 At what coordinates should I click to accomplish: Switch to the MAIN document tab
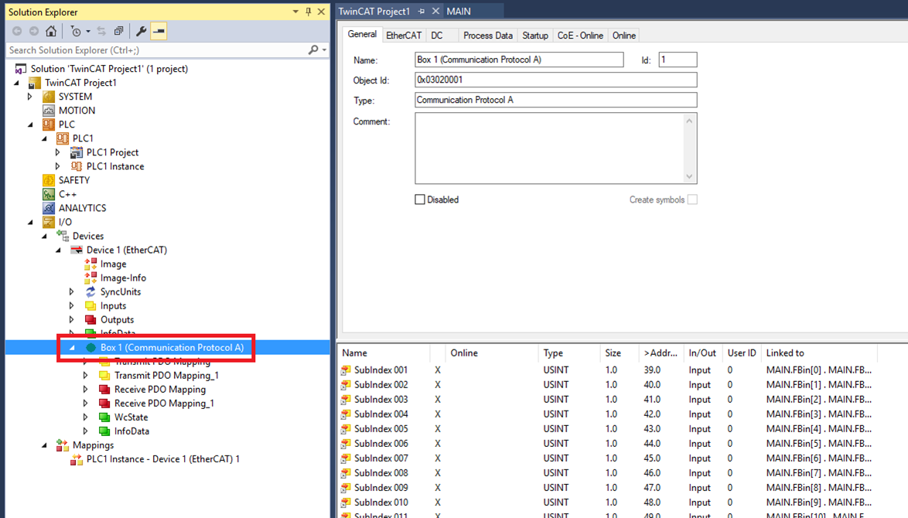(x=459, y=12)
